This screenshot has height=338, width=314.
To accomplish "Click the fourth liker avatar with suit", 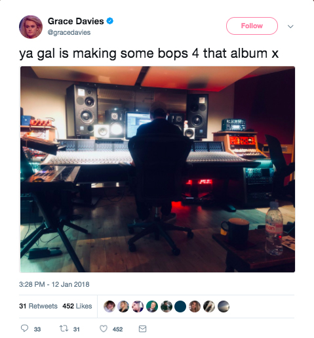I will click(152, 306).
